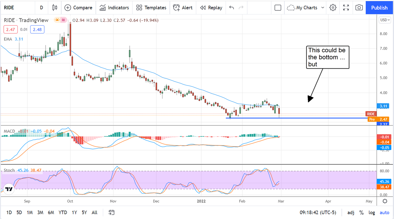Screen dimensions: 394x219
Task: Enter fullscreen mode
Action: tap(346, 8)
